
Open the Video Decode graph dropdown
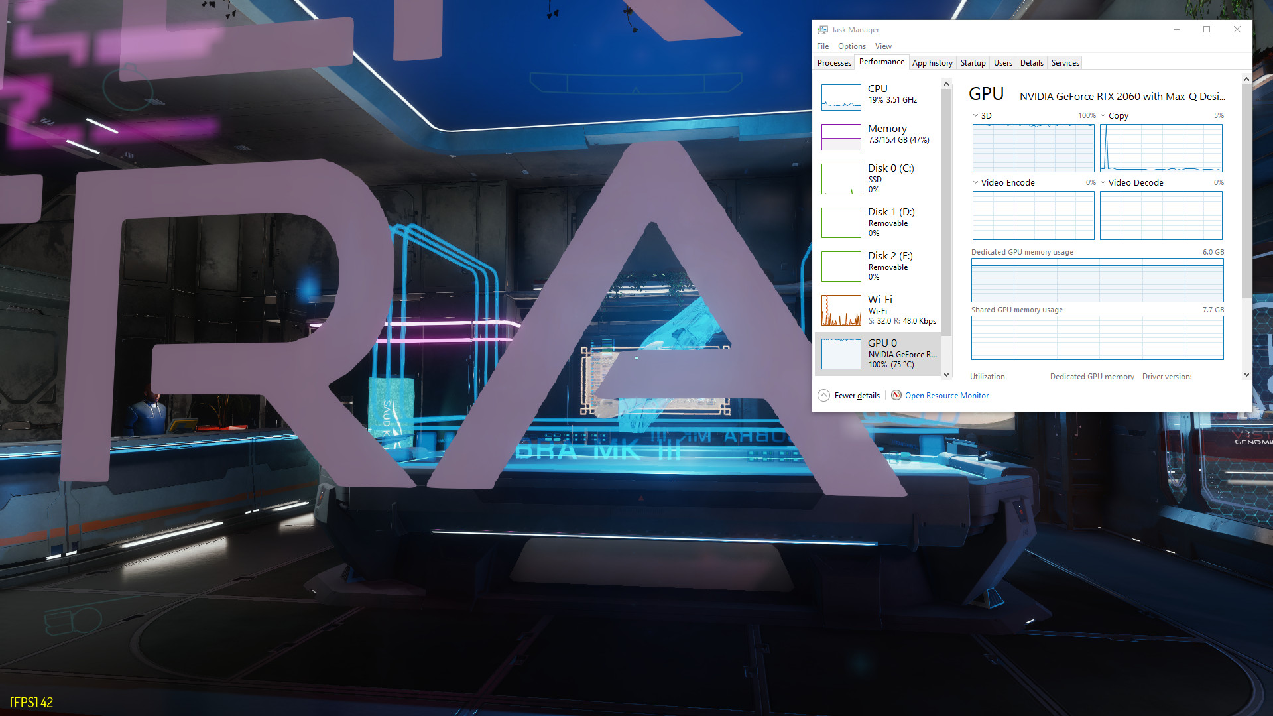point(1103,182)
